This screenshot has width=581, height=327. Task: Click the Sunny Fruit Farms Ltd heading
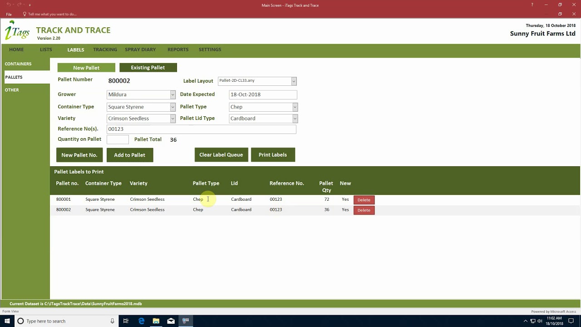click(543, 34)
